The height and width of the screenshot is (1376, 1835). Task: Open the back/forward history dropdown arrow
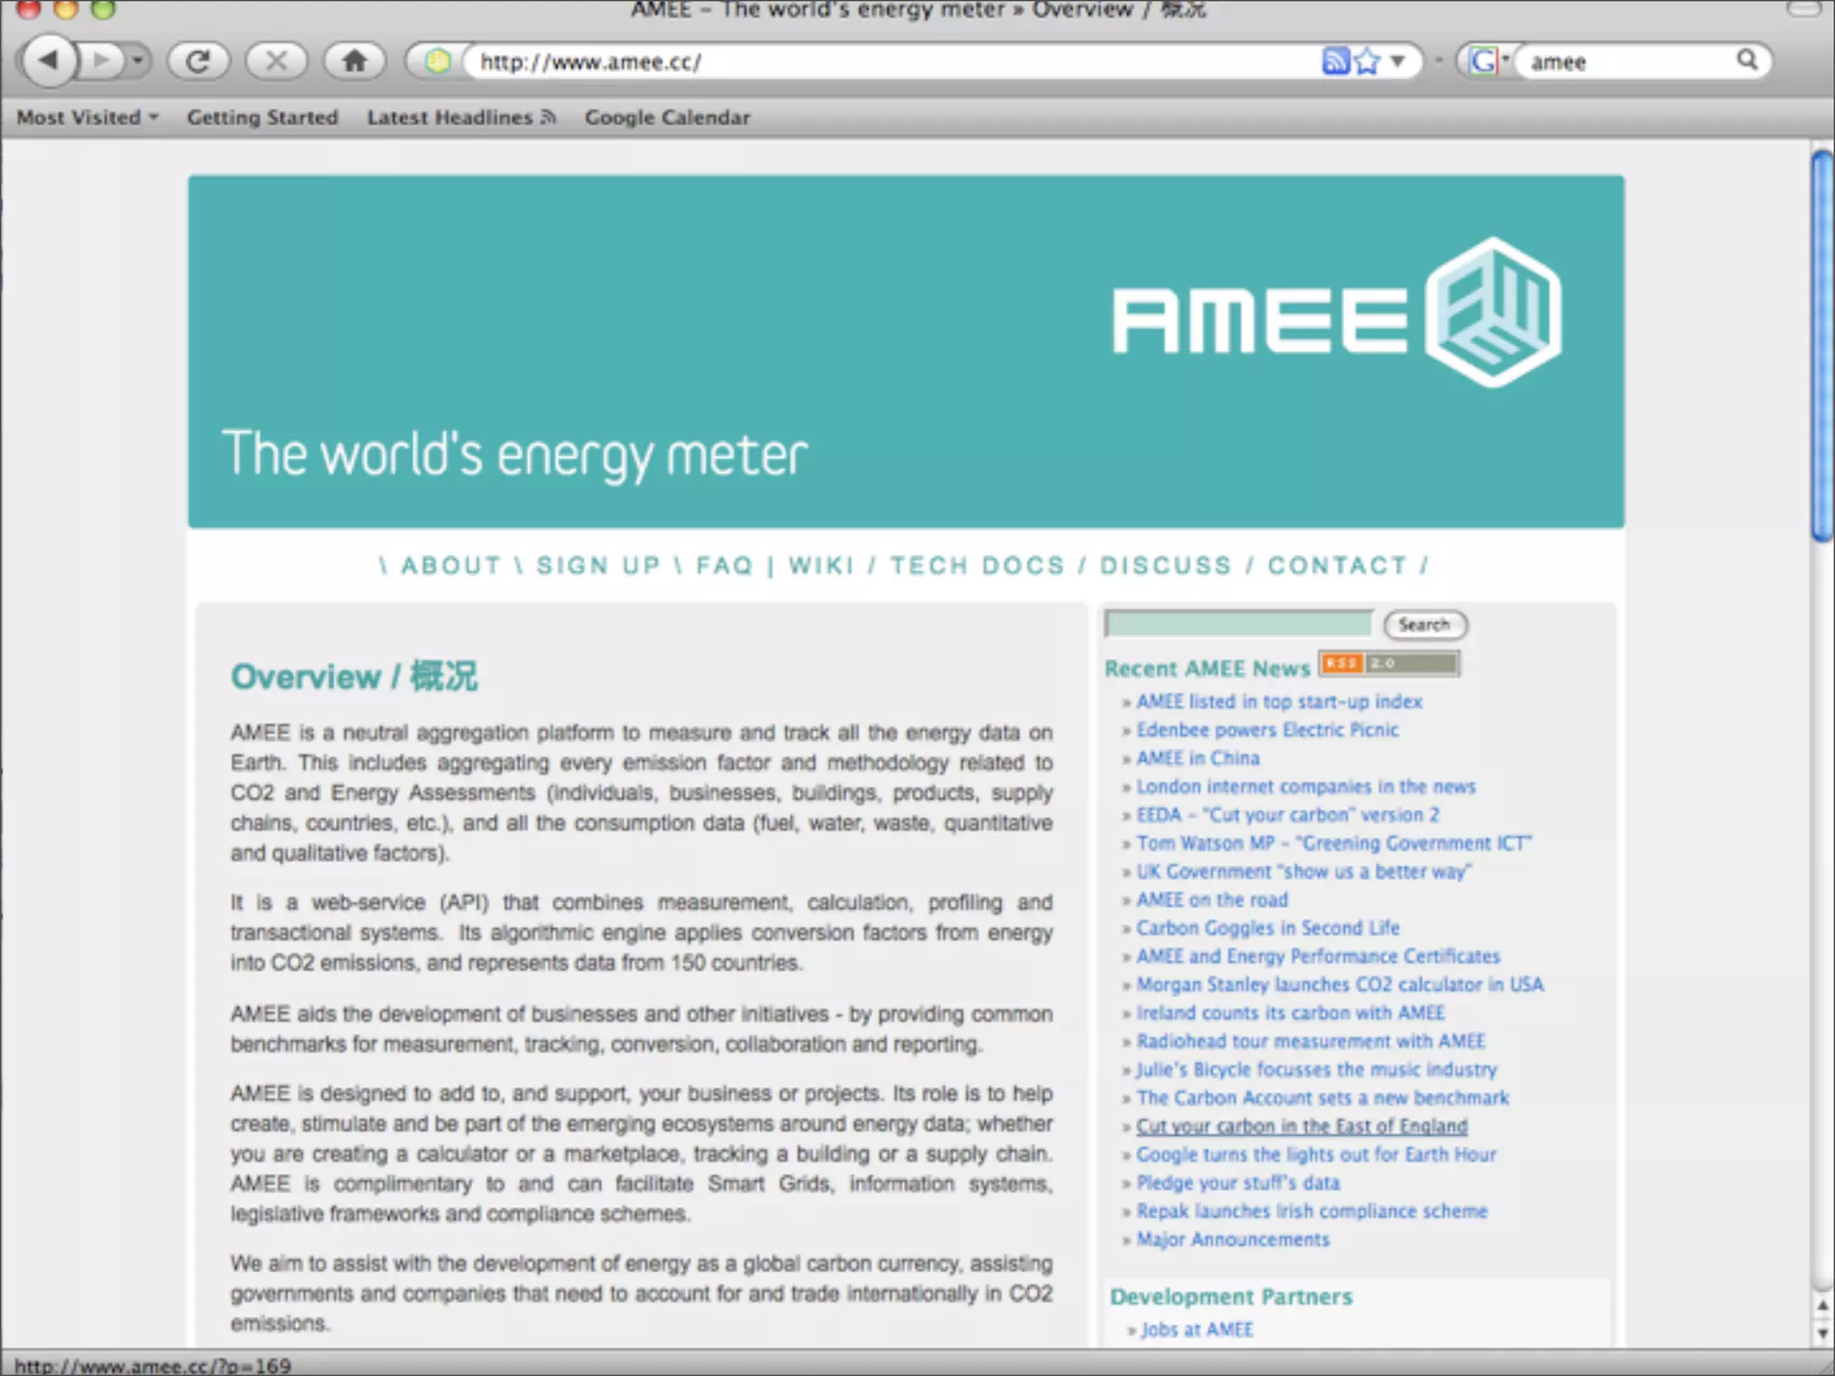click(137, 61)
